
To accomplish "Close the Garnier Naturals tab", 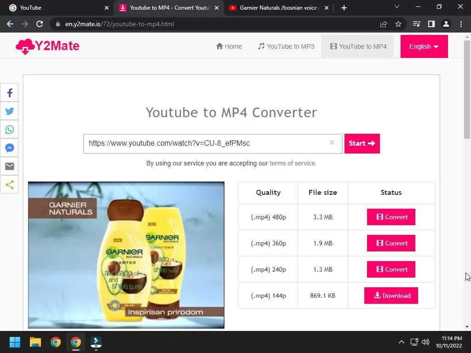I will (327, 8).
